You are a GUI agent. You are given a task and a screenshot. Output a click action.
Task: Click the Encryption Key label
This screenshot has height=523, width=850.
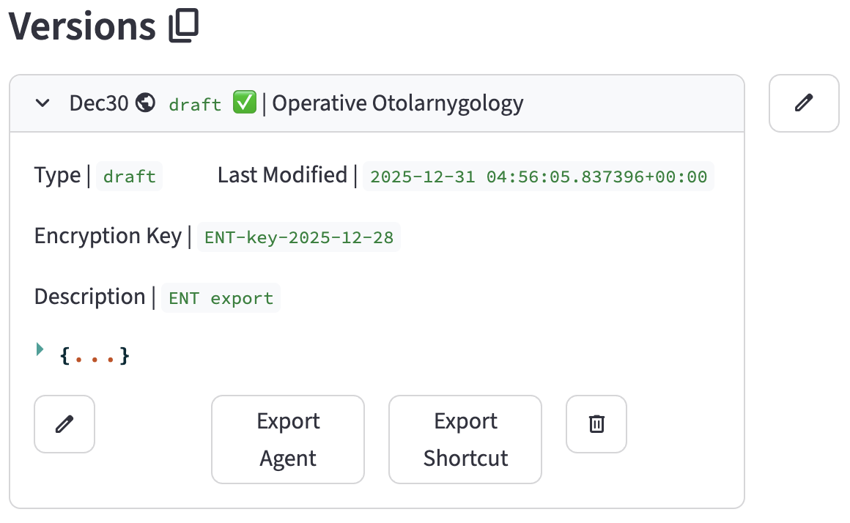tap(108, 236)
